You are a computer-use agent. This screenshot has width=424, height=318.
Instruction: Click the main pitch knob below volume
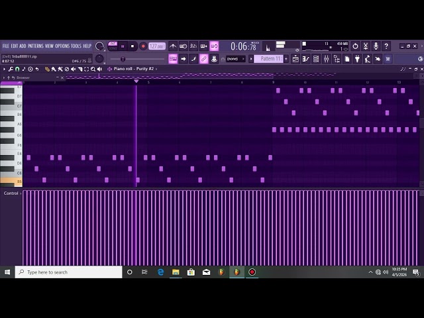click(99, 59)
